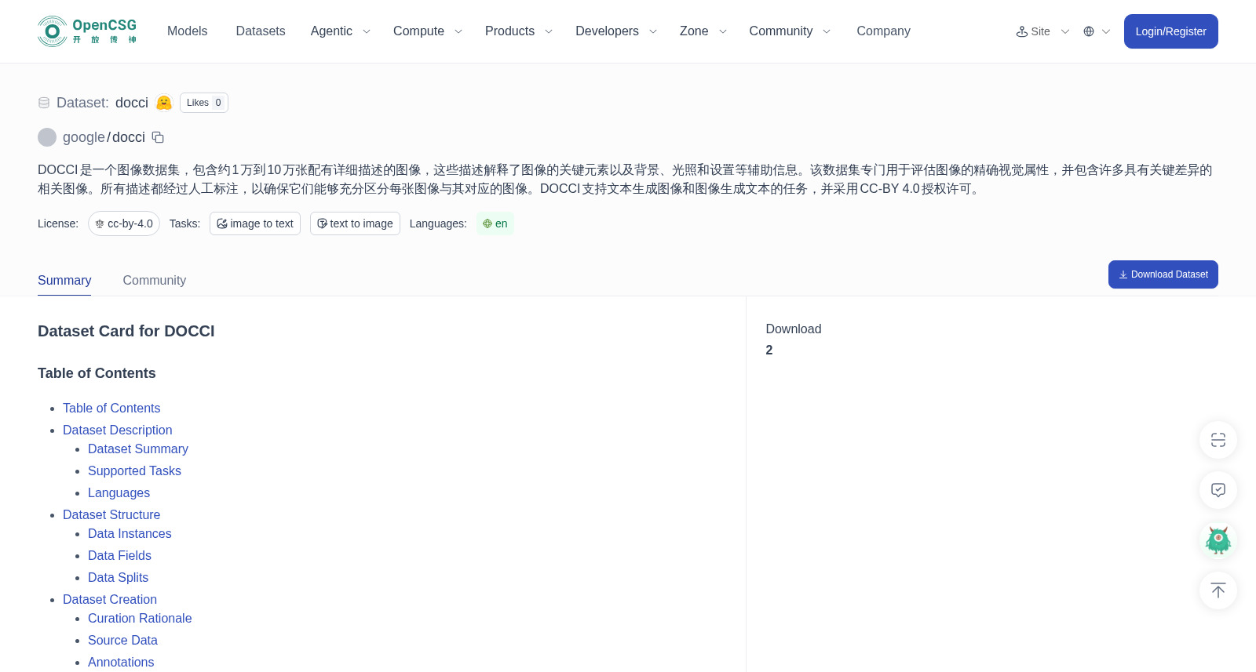Image resolution: width=1256 pixels, height=672 pixels.
Task: Open the Languages contents link
Action: pyautogui.click(x=119, y=492)
